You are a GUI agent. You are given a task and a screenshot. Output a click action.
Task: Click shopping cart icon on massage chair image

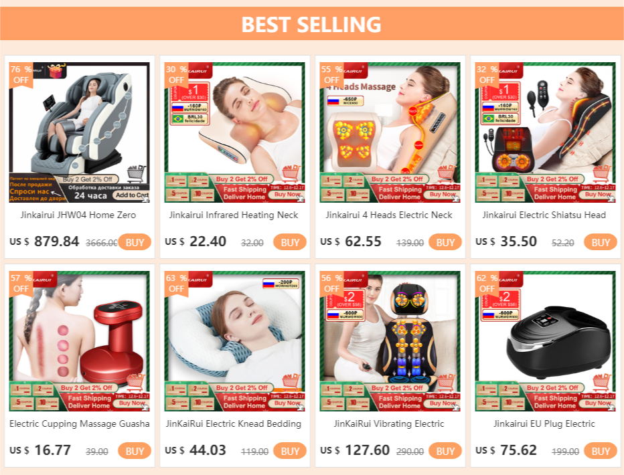click(x=137, y=174)
